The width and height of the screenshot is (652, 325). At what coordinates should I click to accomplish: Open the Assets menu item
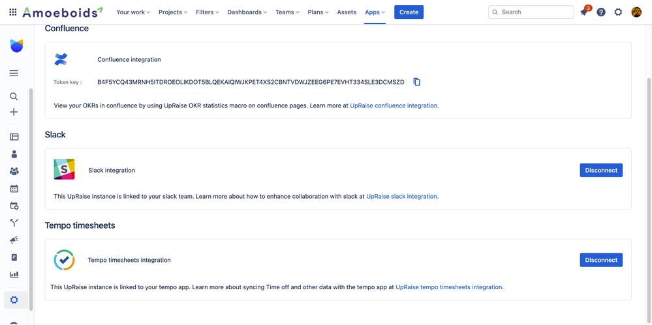point(347,12)
